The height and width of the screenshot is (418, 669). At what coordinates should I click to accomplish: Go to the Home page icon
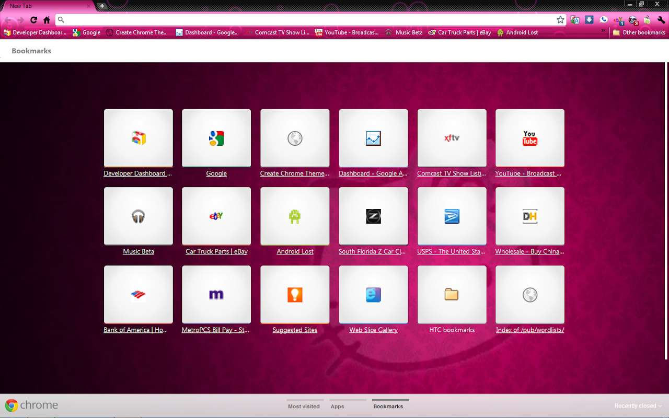point(47,20)
